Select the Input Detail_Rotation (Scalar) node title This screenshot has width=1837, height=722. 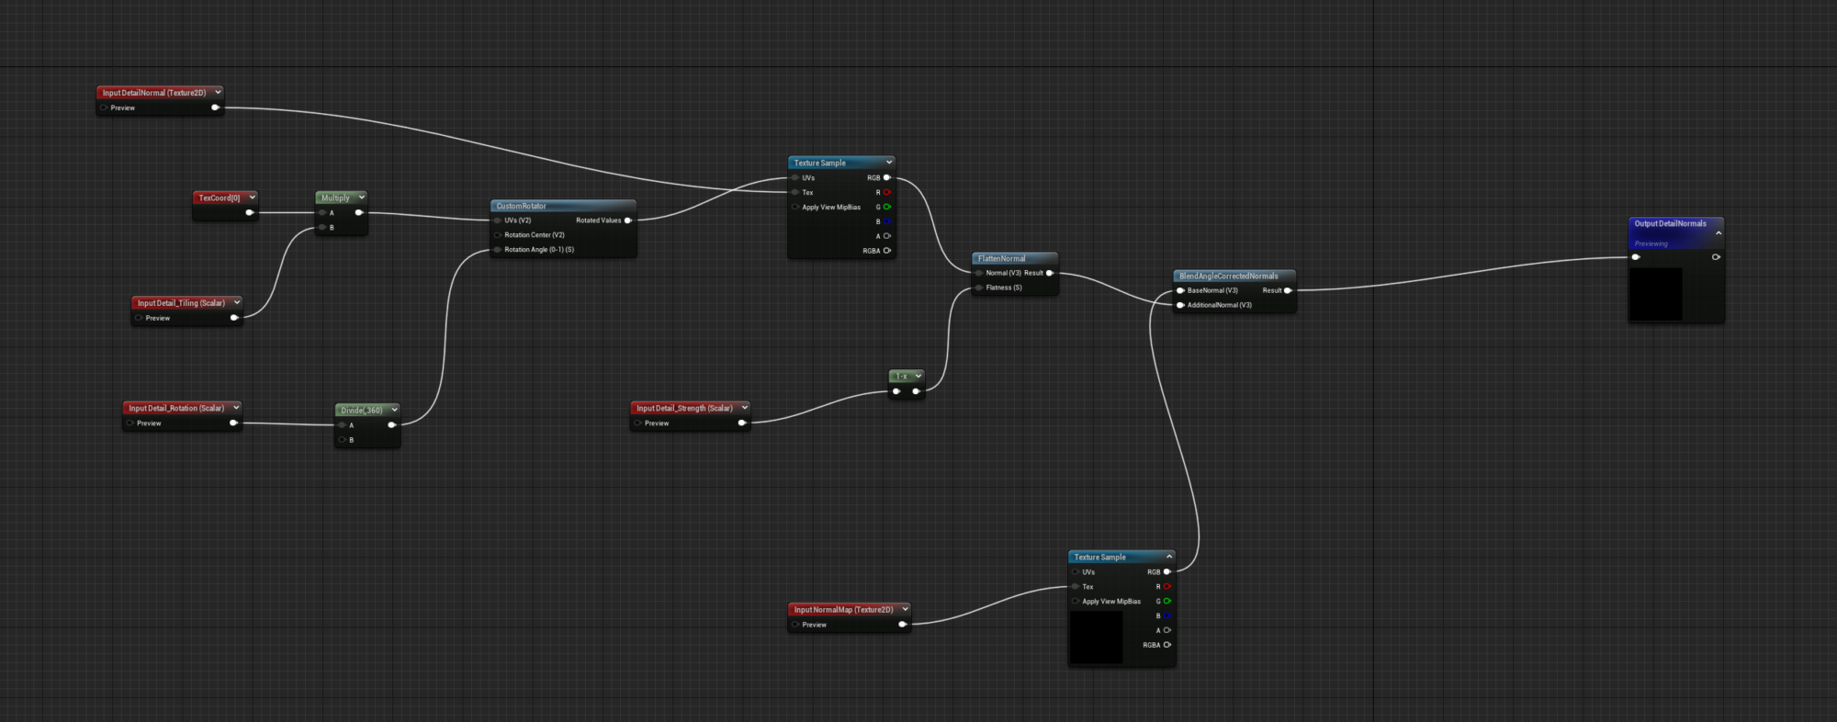(176, 408)
